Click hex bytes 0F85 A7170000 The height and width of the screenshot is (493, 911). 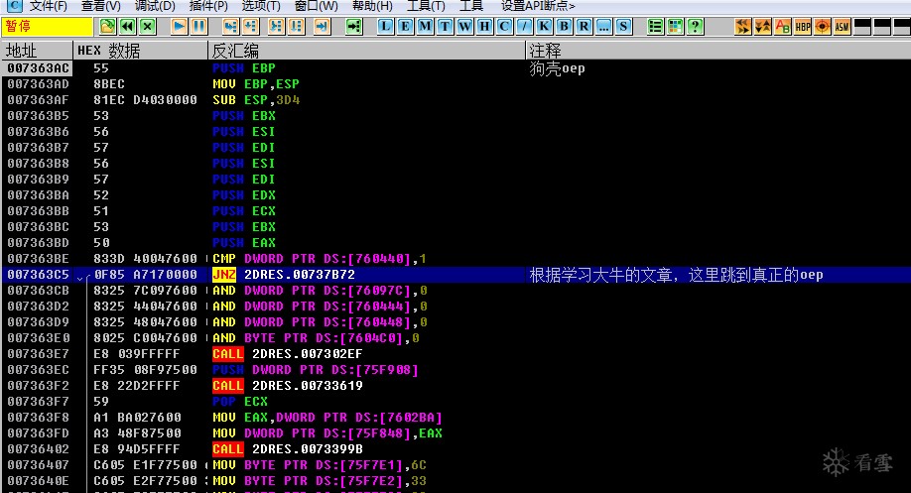[145, 275]
